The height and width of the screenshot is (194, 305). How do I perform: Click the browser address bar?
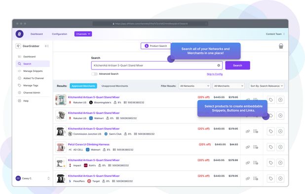pyautogui.click(x=150, y=24)
